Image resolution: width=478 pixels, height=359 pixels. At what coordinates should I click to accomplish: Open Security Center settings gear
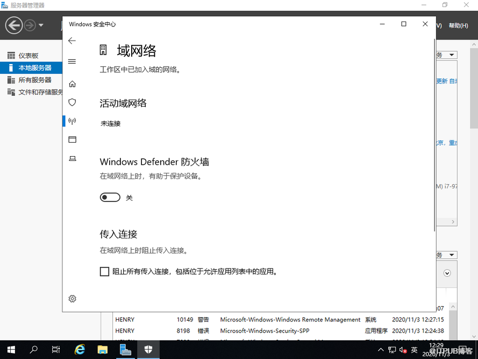(72, 299)
